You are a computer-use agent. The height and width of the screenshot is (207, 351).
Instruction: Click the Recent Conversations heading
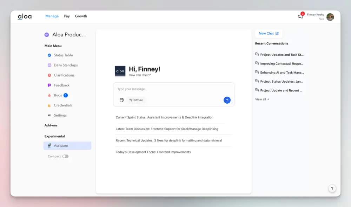tap(272, 43)
